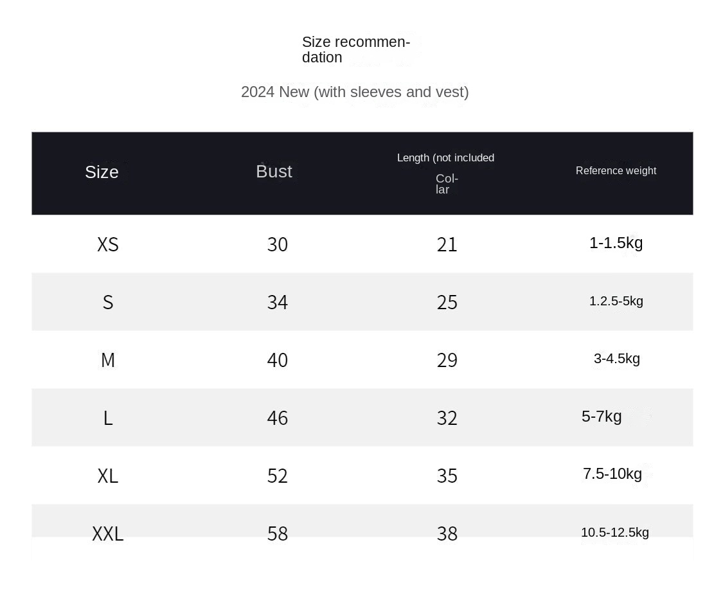Click the 10.5-12.5kg reference weight
The width and height of the screenshot is (723, 592).
[x=614, y=533]
